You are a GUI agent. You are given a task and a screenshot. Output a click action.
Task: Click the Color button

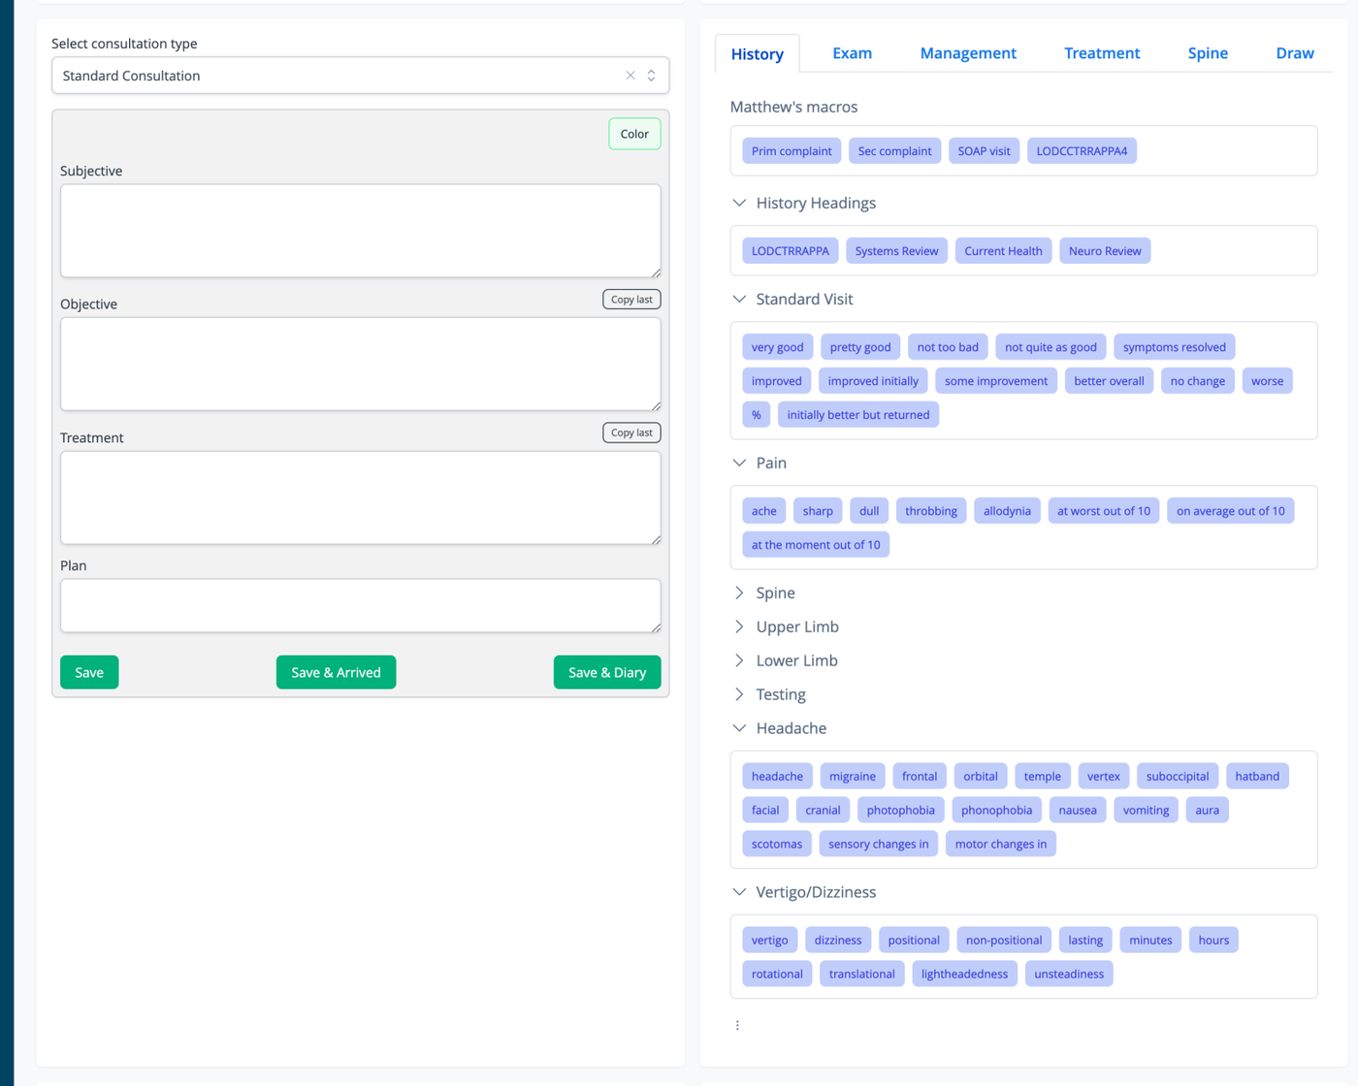(x=634, y=134)
